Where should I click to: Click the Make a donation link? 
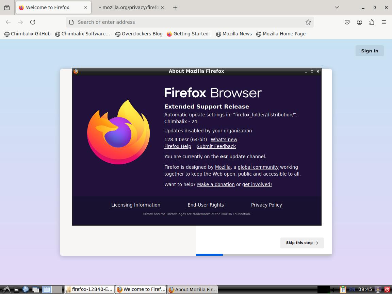216,184
